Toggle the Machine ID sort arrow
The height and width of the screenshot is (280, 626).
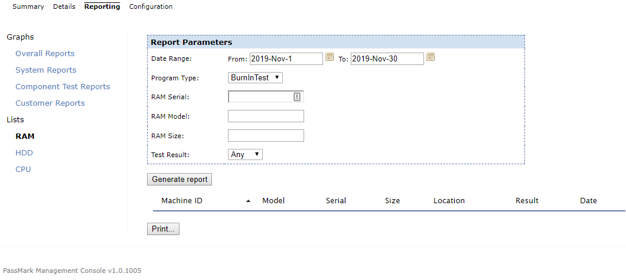pos(248,201)
